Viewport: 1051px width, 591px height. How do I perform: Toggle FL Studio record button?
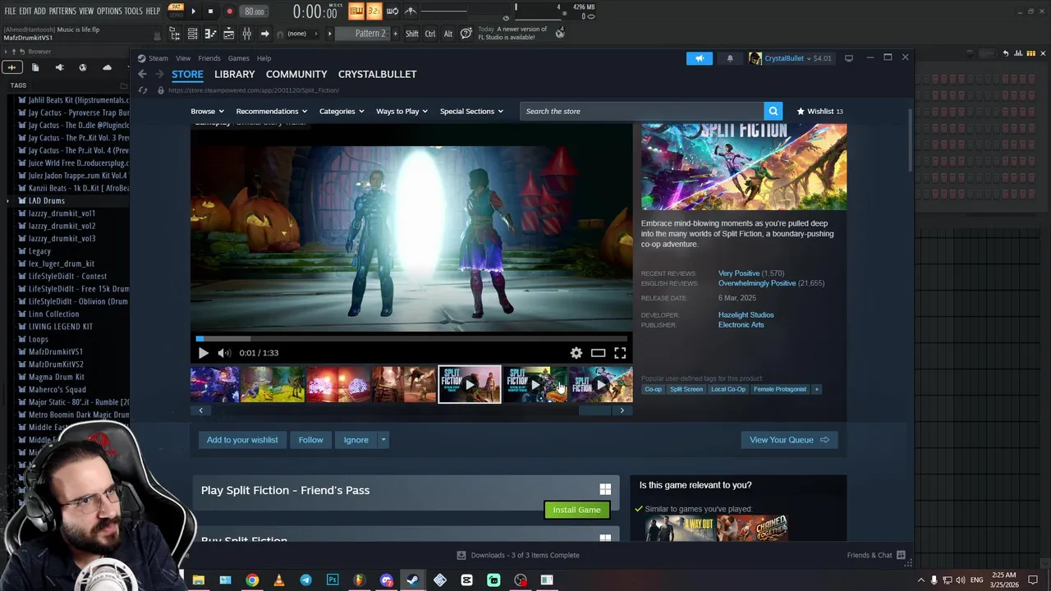(x=229, y=11)
